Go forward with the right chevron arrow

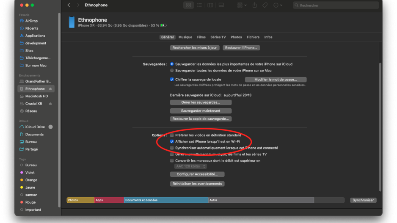tap(78, 5)
